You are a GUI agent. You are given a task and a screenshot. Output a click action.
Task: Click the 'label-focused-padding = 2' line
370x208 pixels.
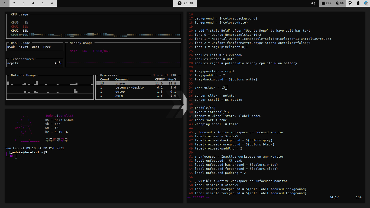point(218,148)
